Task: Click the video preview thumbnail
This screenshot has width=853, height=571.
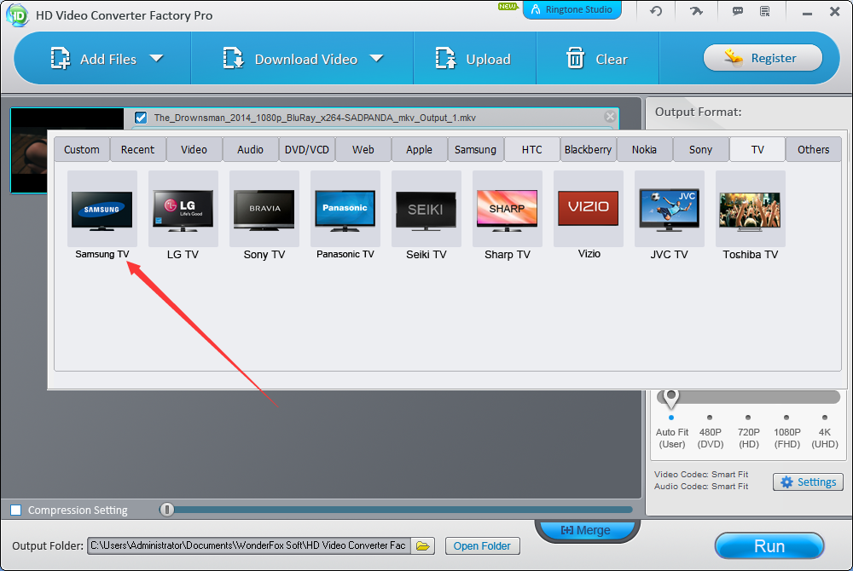Action: point(29,151)
